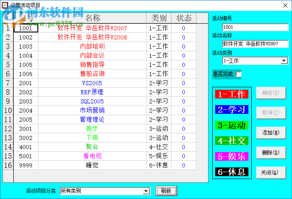Click the 取消(C) button
Screen dimensions: 292x199
tap(271, 113)
